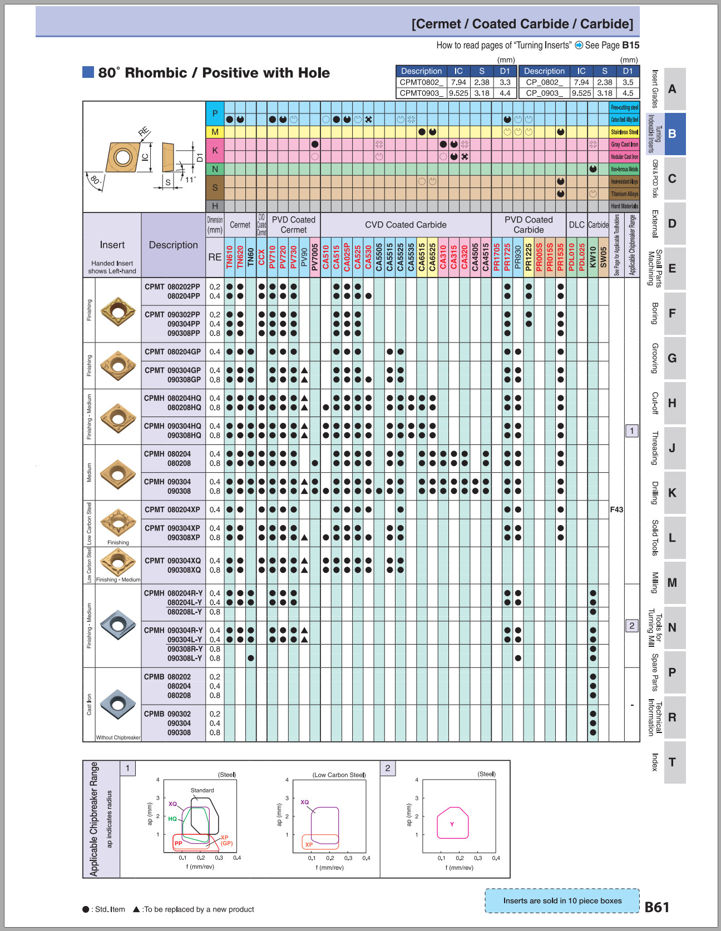This screenshot has height=931, width=721.
Task: Select the CPMT 080204XP description row
Action: click(x=174, y=509)
